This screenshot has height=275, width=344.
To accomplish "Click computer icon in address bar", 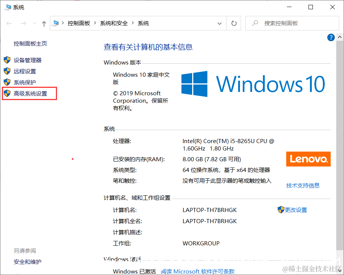I will (56, 23).
